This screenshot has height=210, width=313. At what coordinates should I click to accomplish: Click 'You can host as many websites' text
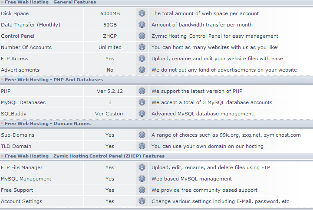pyautogui.click(x=215, y=47)
